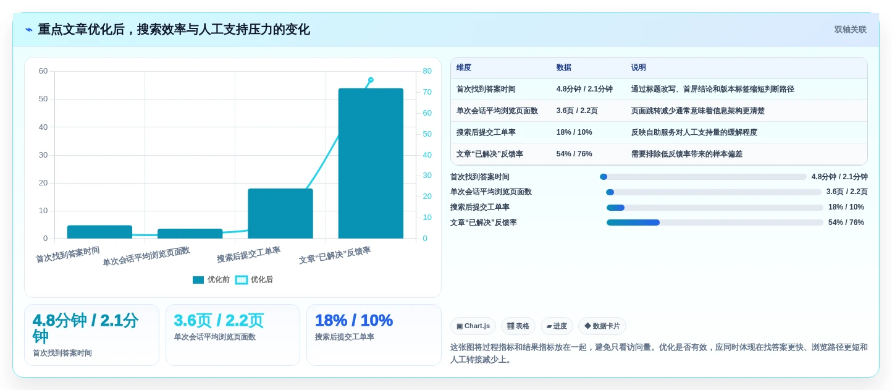The width and height of the screenshot is (892, 390).
Task: Click table cell 18% / 10%
Action: click(574, 132)
